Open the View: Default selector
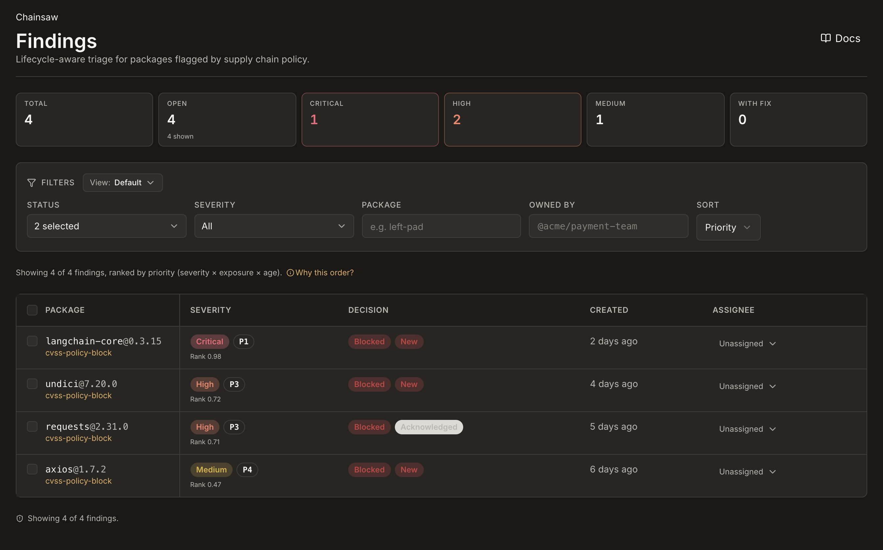This screenshot has height=550, width=883. coord(123,183)
